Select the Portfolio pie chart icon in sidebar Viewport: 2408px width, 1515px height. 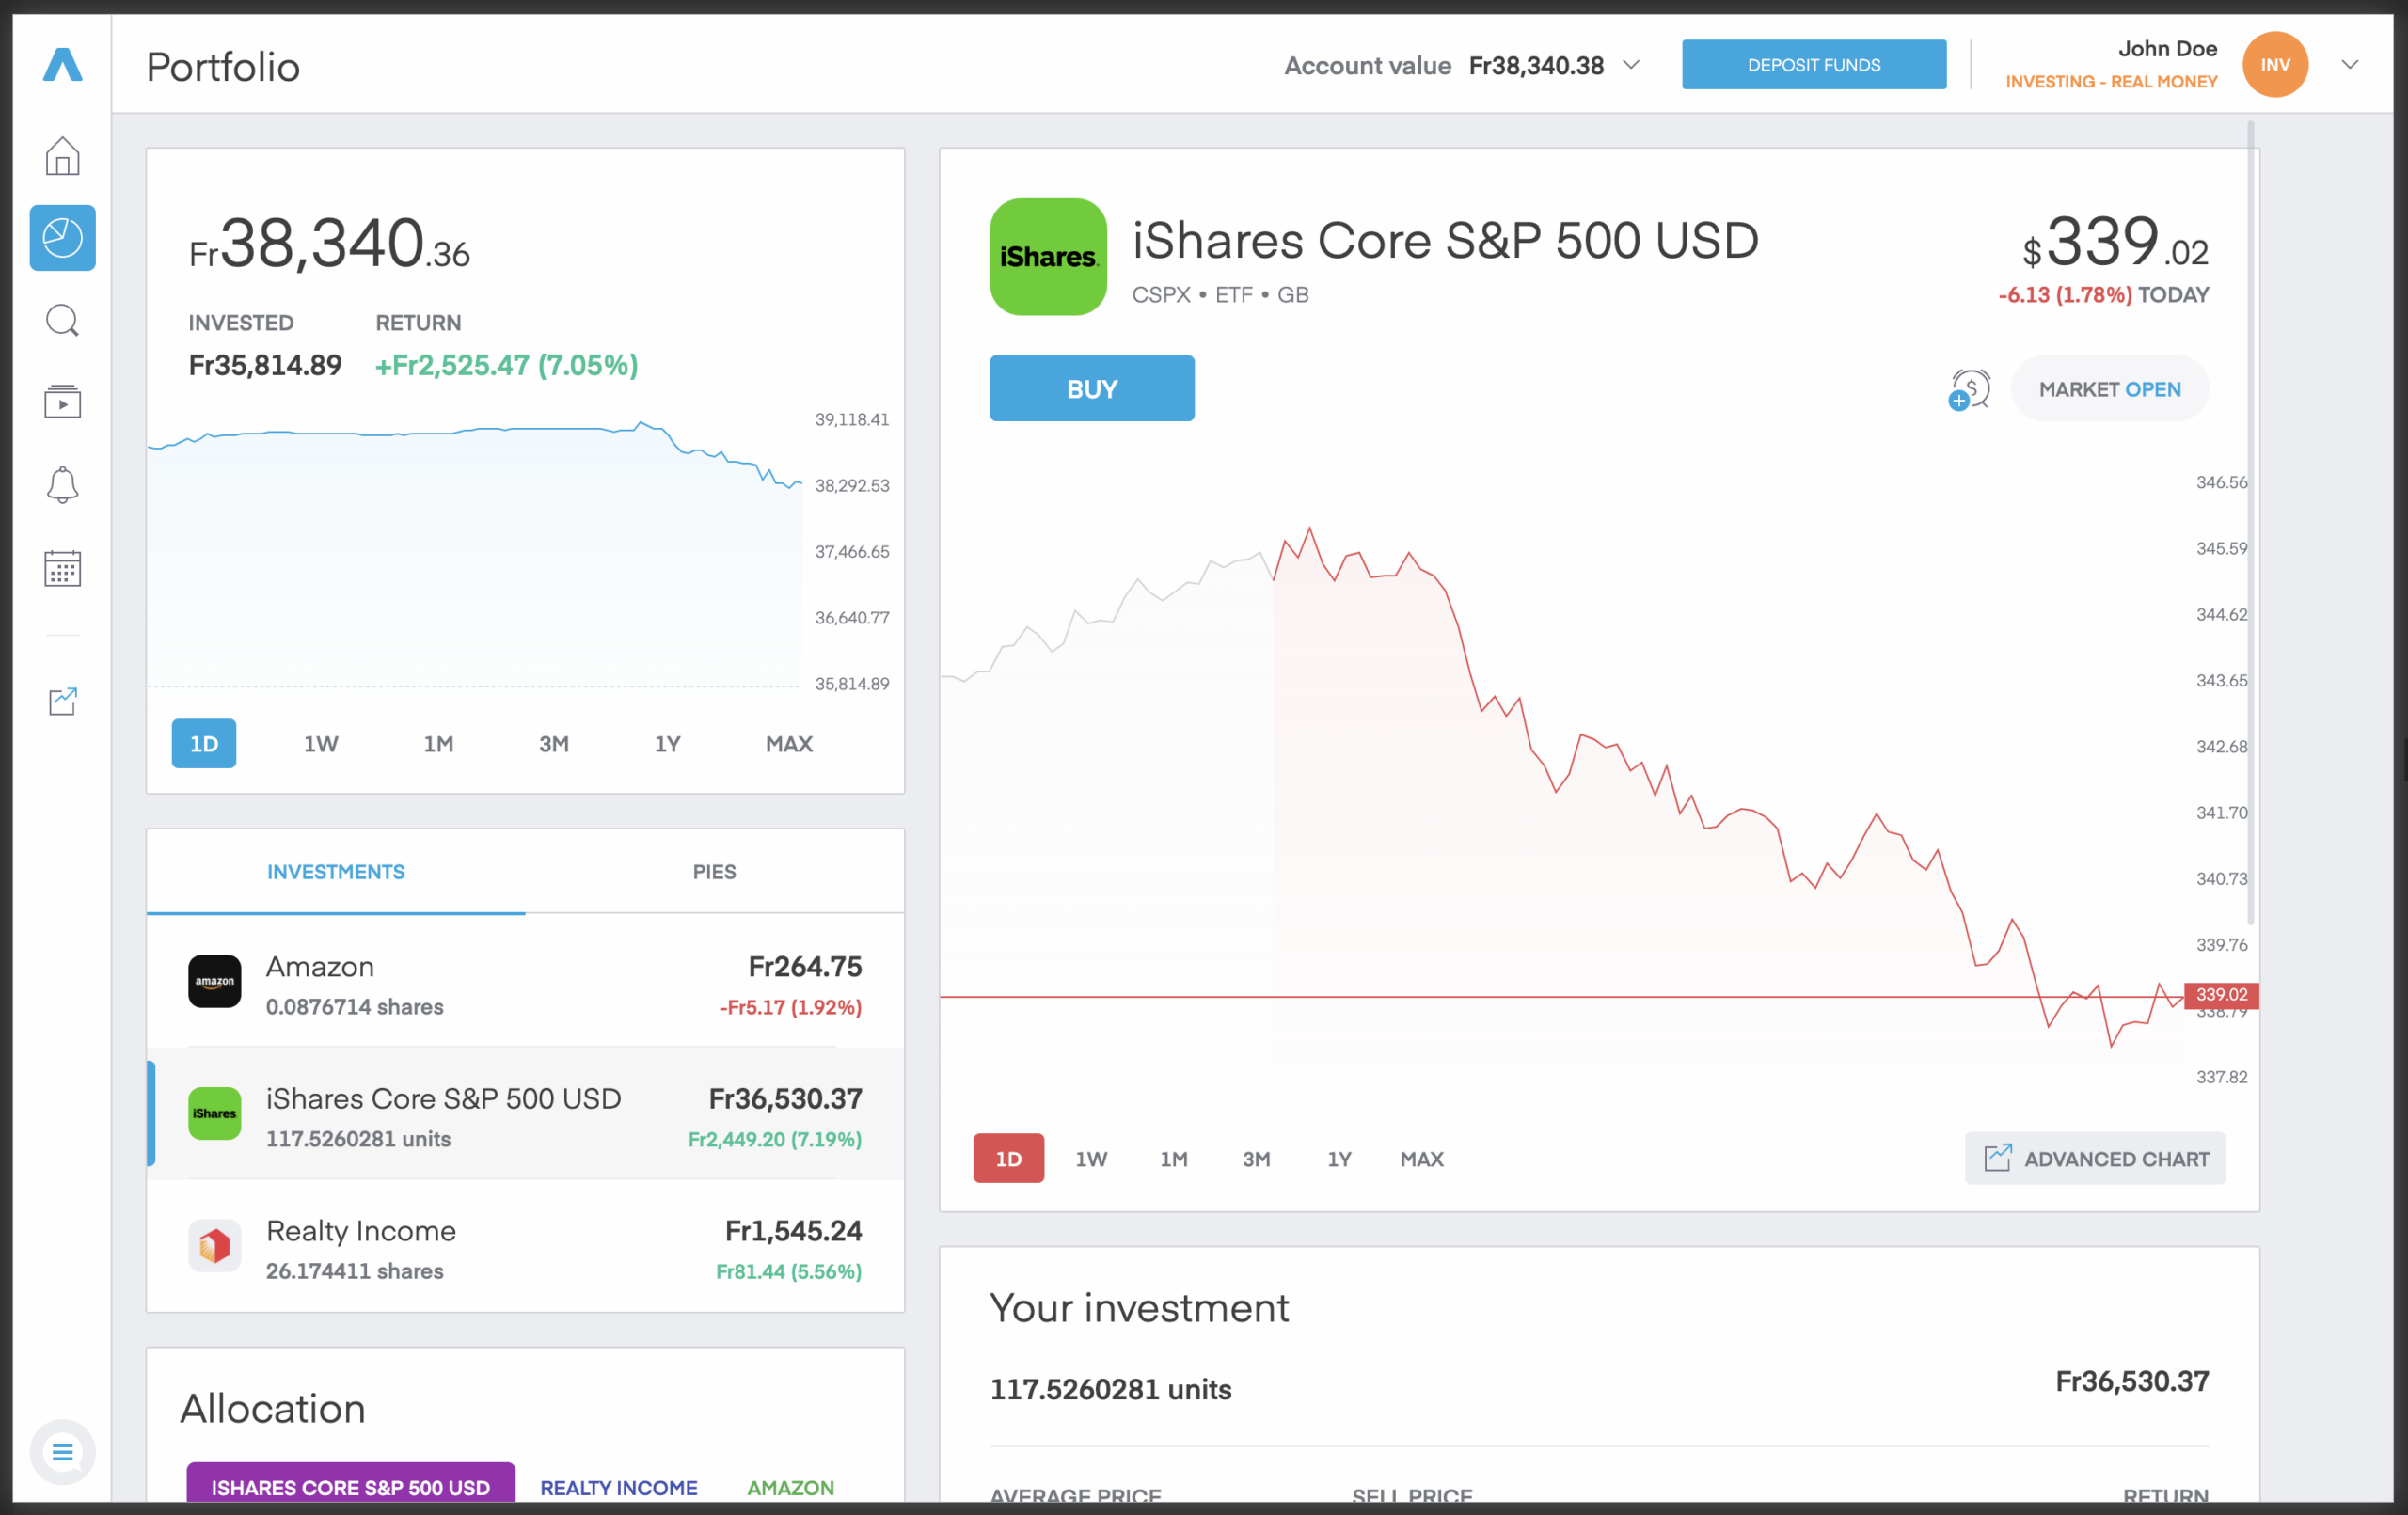(x=62, y=238)
